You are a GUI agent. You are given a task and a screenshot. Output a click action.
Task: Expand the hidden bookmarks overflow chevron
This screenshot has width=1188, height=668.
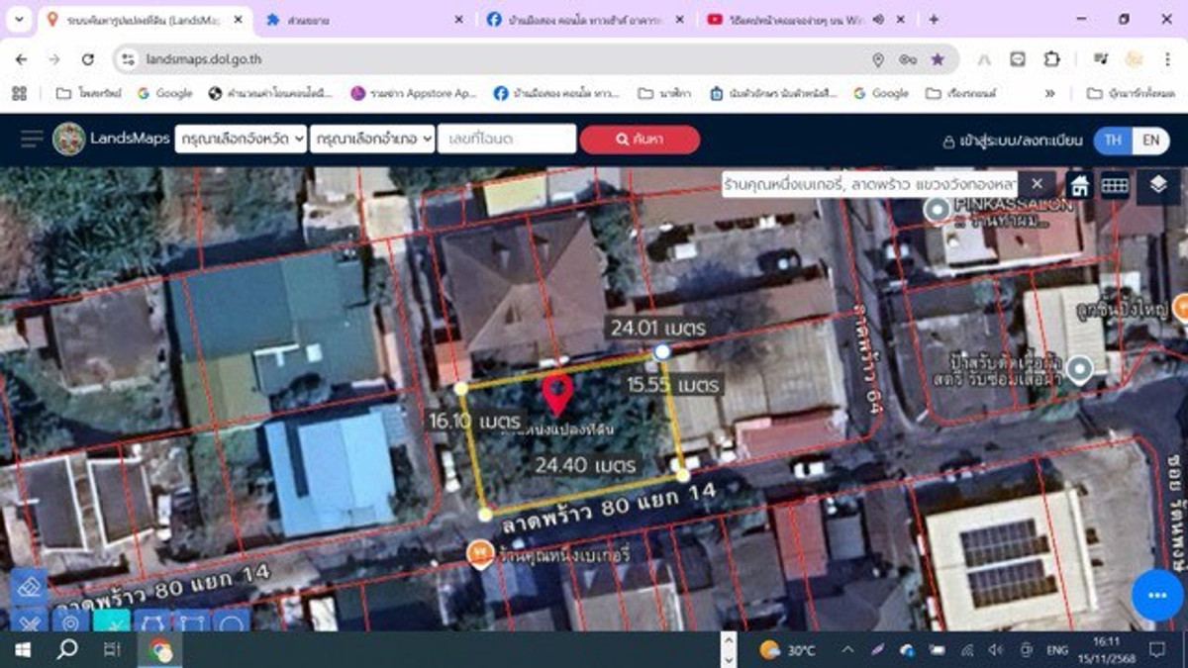(1049, 93)
